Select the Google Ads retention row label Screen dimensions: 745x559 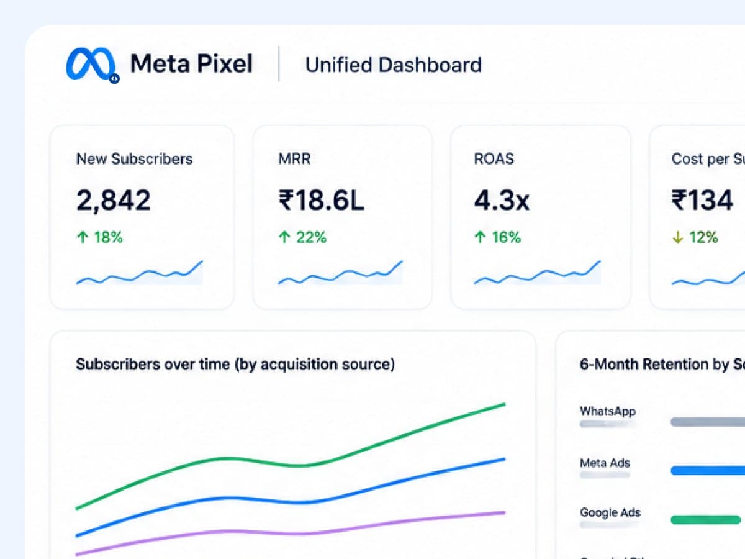click(x=610, y=513)
